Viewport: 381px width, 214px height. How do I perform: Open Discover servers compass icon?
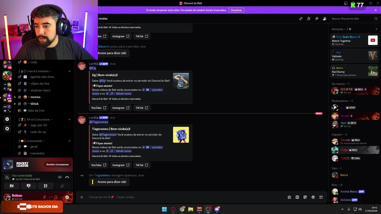pyautogui.click(x=7, y=129)
